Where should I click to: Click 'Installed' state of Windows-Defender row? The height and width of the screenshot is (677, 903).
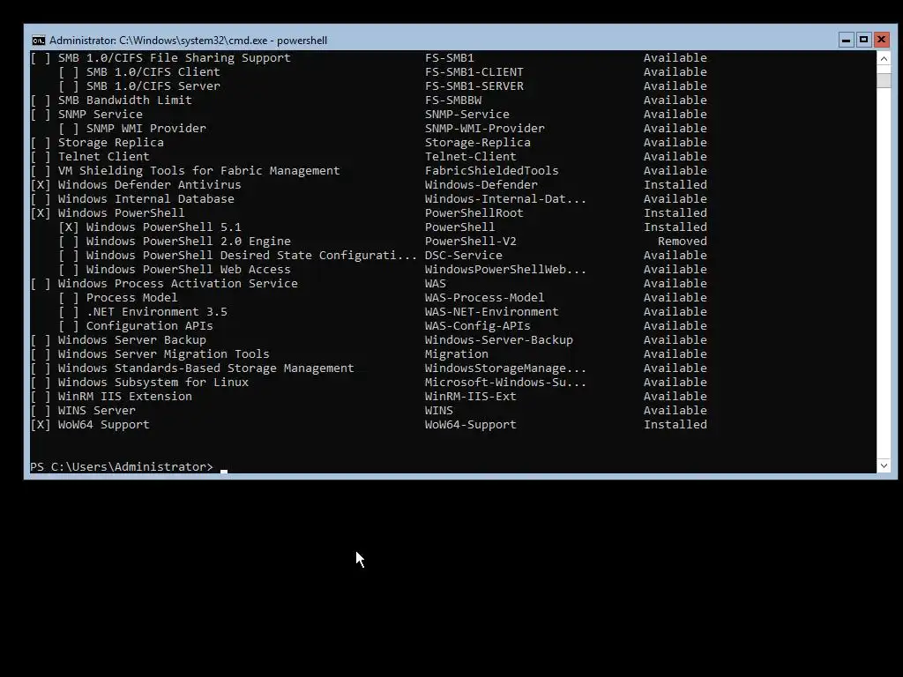tap(675, 185)
